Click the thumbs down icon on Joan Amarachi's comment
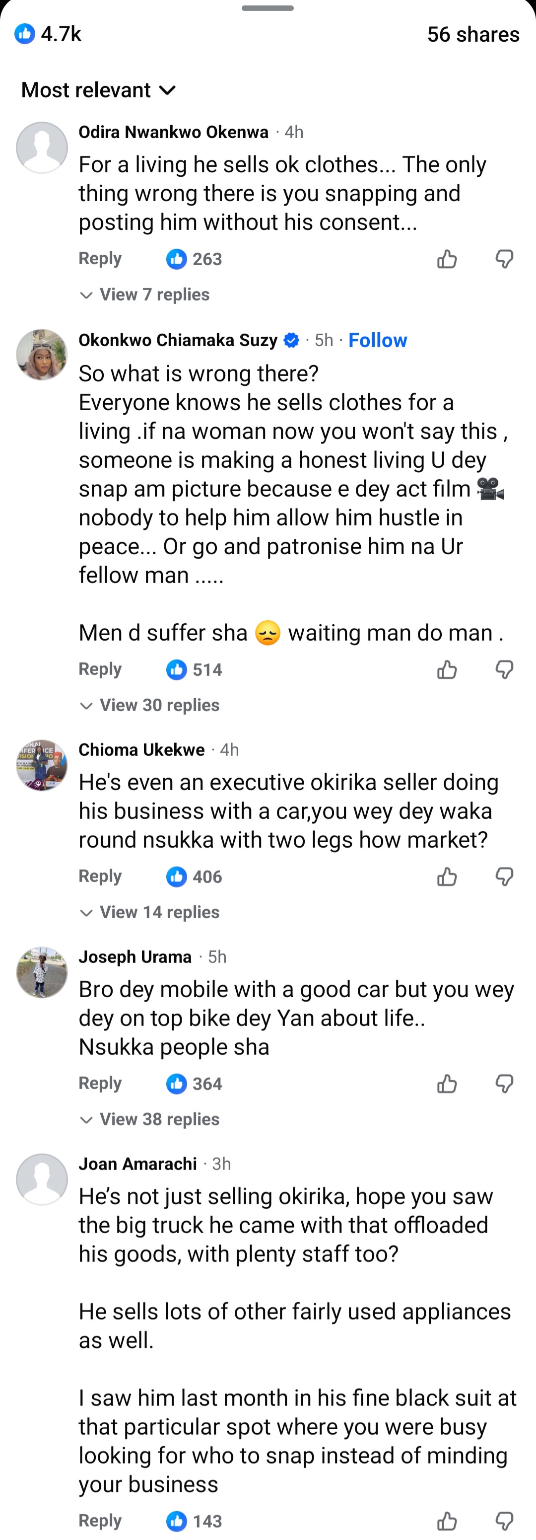536x1540 pixels. point(504,1520)
